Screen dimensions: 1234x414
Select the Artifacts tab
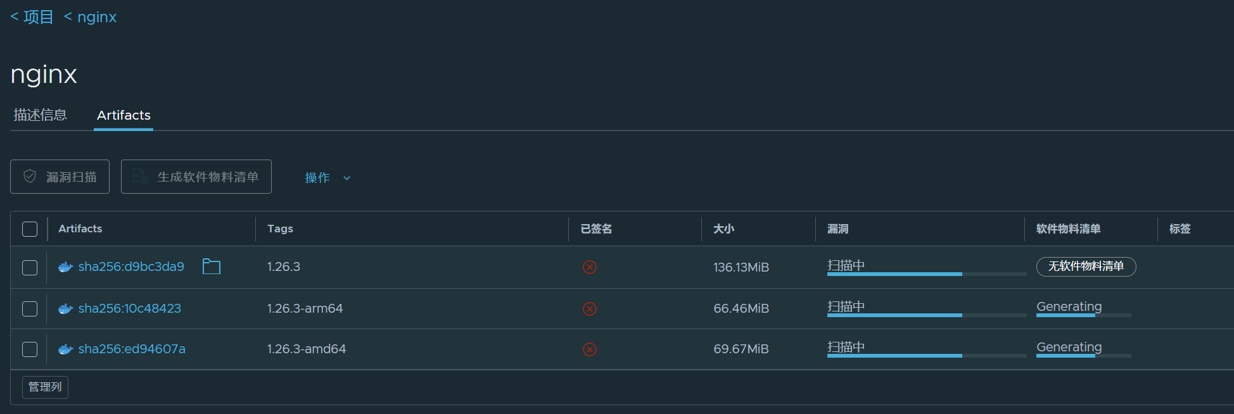point(124,115)
